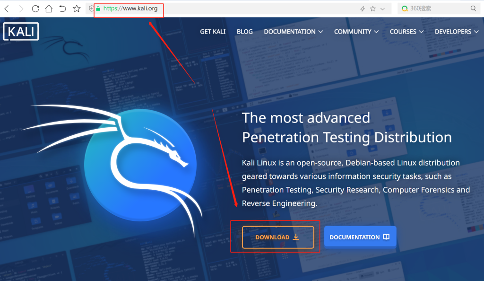Go back using the browser back arrow
The image size is (484, 281).
click(x=7, y=9)
